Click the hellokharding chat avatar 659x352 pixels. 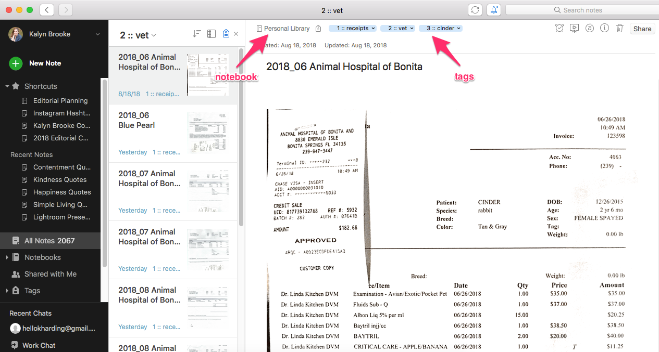(x=15, y=329)
